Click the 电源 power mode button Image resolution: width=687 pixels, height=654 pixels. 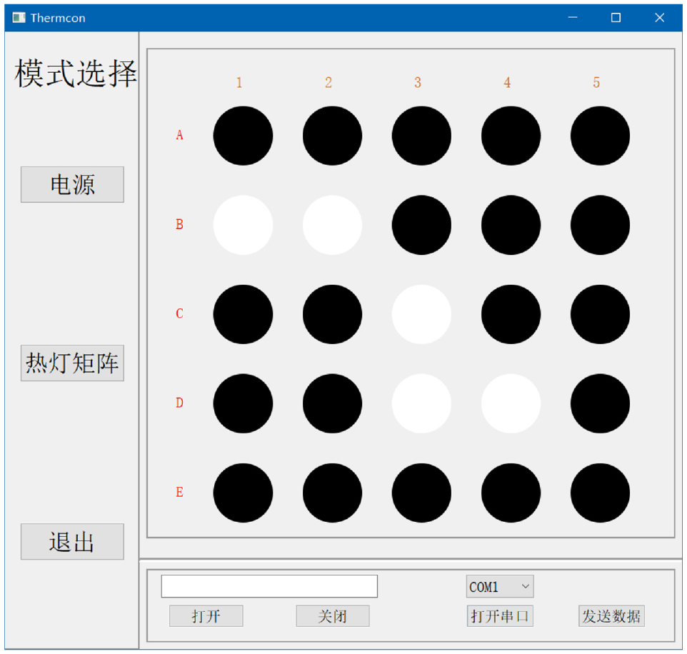72,184
